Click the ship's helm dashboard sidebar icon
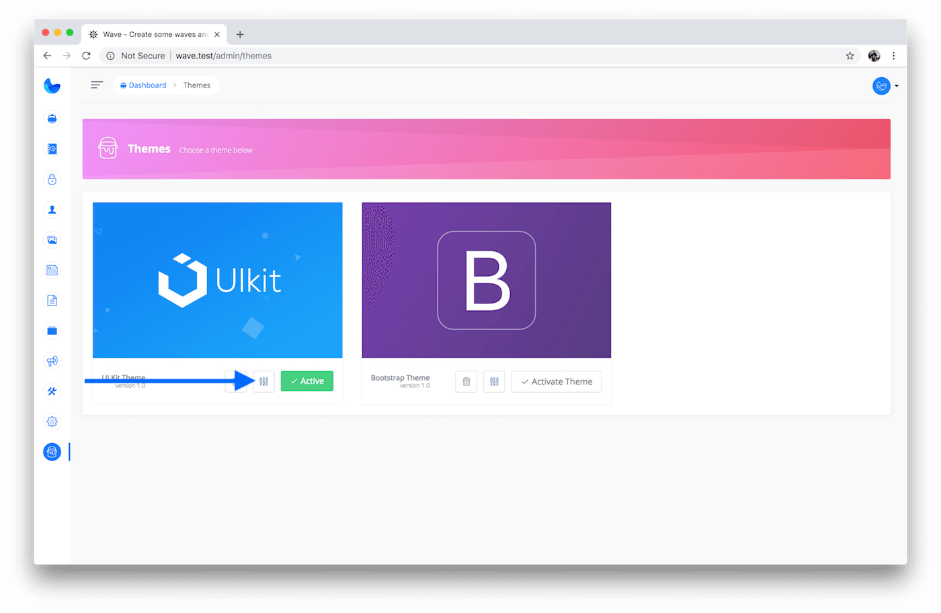941x613 pixels. tap(52, 119)
